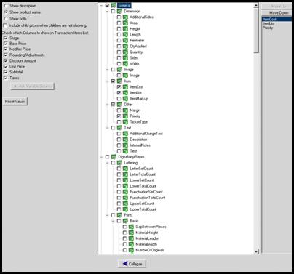Uncheck the Discount Amount column checkbox
294x274 pixels.
(6, 61)
